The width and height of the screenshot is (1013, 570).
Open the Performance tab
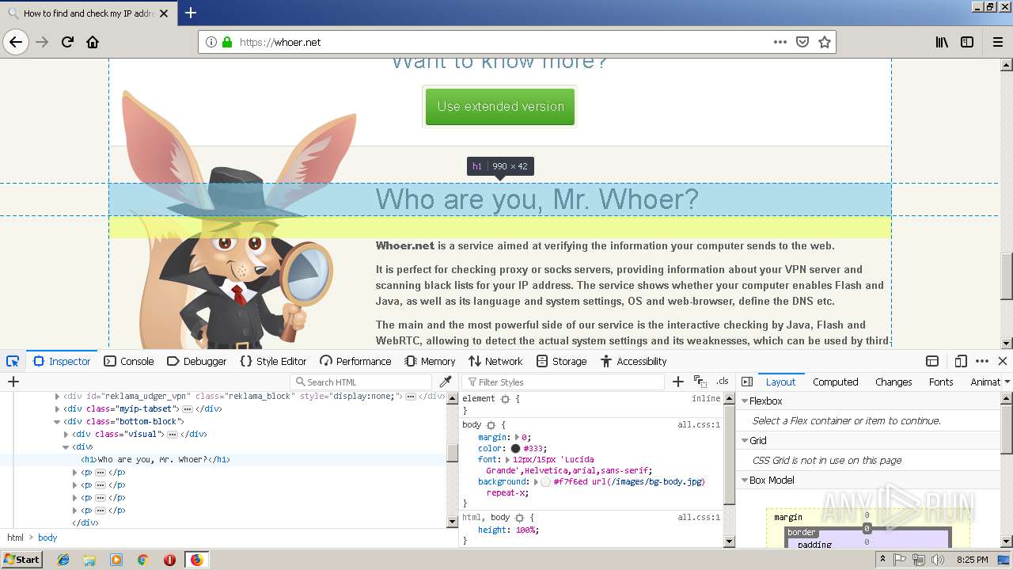(x=355, y=361)
